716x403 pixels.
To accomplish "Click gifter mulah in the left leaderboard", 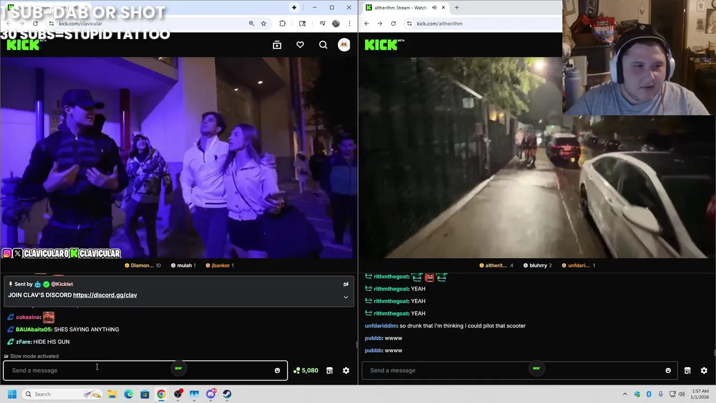I will pyautogui.click(x=183, y=265).
